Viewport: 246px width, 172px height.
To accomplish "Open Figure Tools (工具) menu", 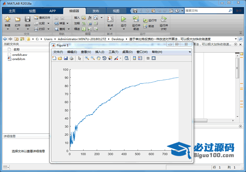I will click(x=114, y=52).
